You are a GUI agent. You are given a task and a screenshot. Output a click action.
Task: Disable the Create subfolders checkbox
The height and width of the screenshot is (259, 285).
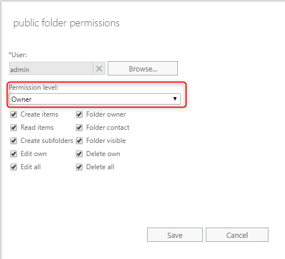pyautogui.click(x=14, y=141)
